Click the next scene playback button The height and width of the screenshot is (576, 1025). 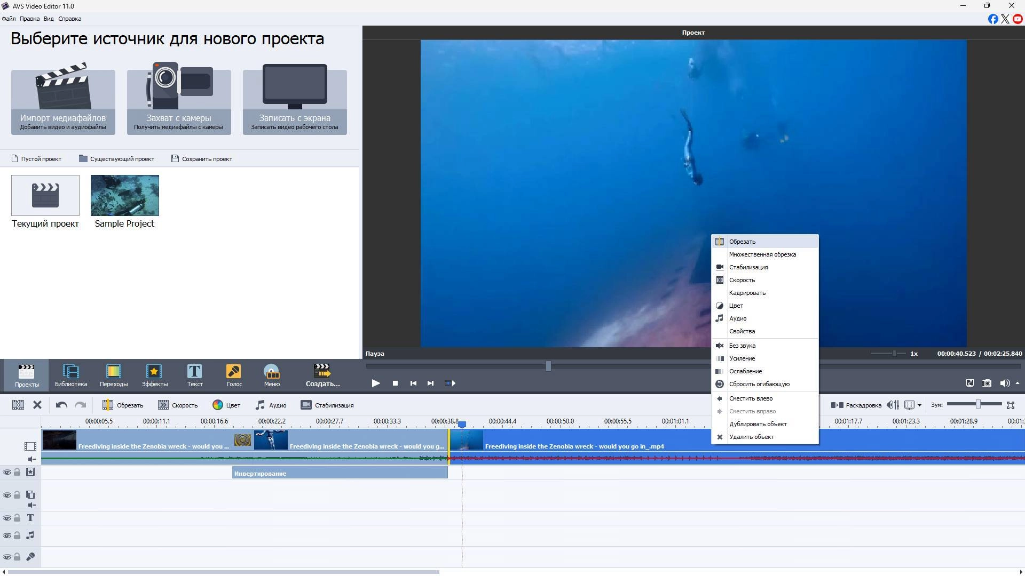(x=450, y=383)
